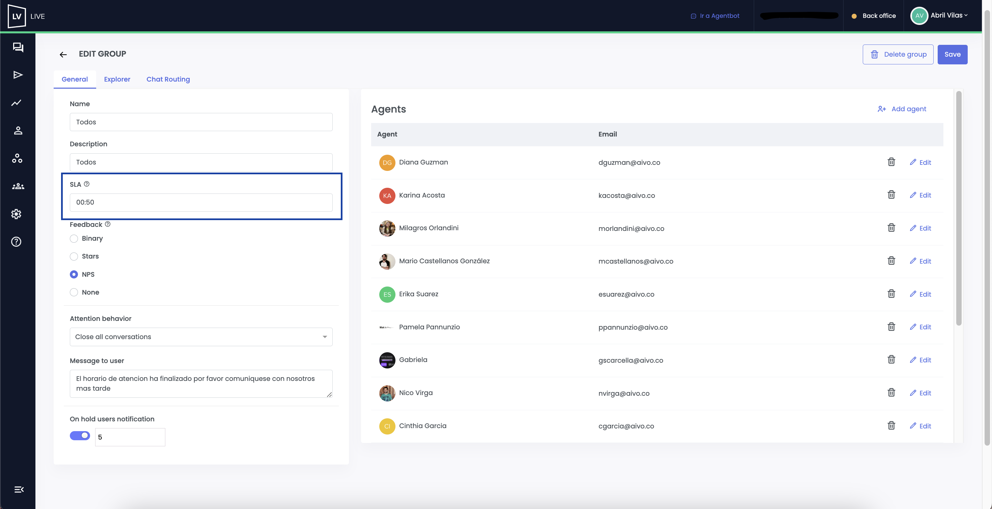Switch to the Explorer tab
992x509 pixels.
click(x=117, y=79)
